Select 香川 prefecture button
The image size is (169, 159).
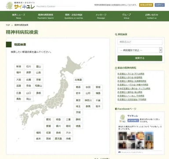pos(59,126)
